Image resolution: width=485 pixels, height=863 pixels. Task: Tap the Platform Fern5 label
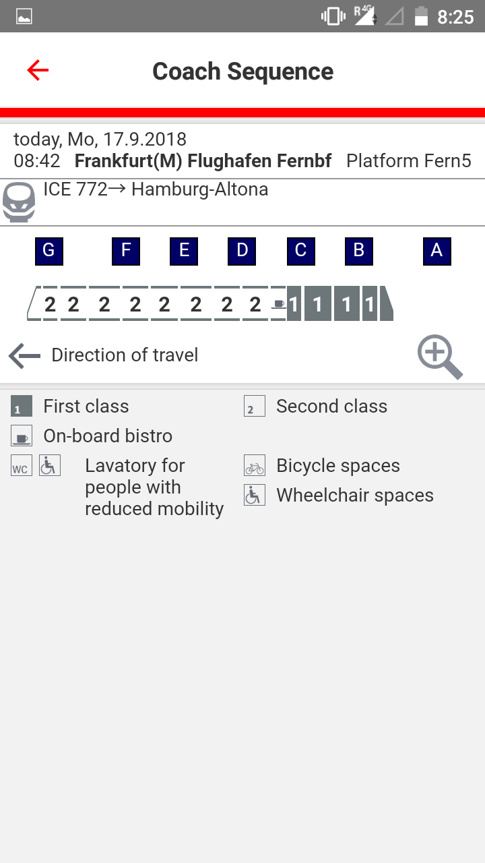tap(408, 161)
